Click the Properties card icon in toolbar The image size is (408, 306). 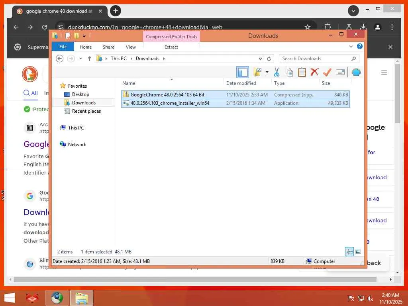(x=340, y=72)
